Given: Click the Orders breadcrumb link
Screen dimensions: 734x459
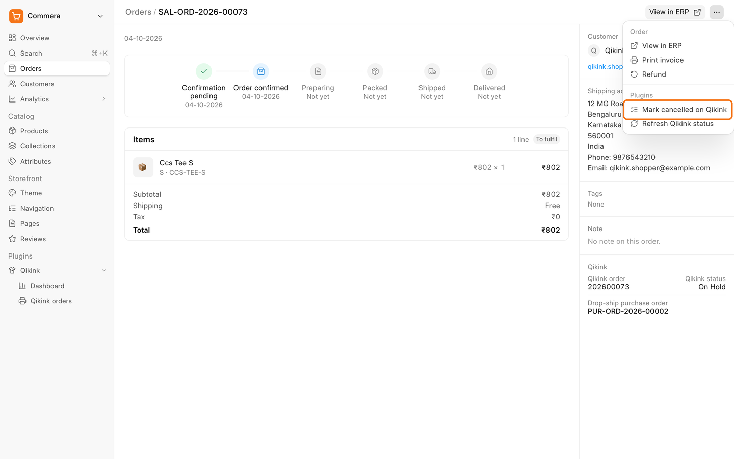Looking at the screenshot, I should pos(138,12).
